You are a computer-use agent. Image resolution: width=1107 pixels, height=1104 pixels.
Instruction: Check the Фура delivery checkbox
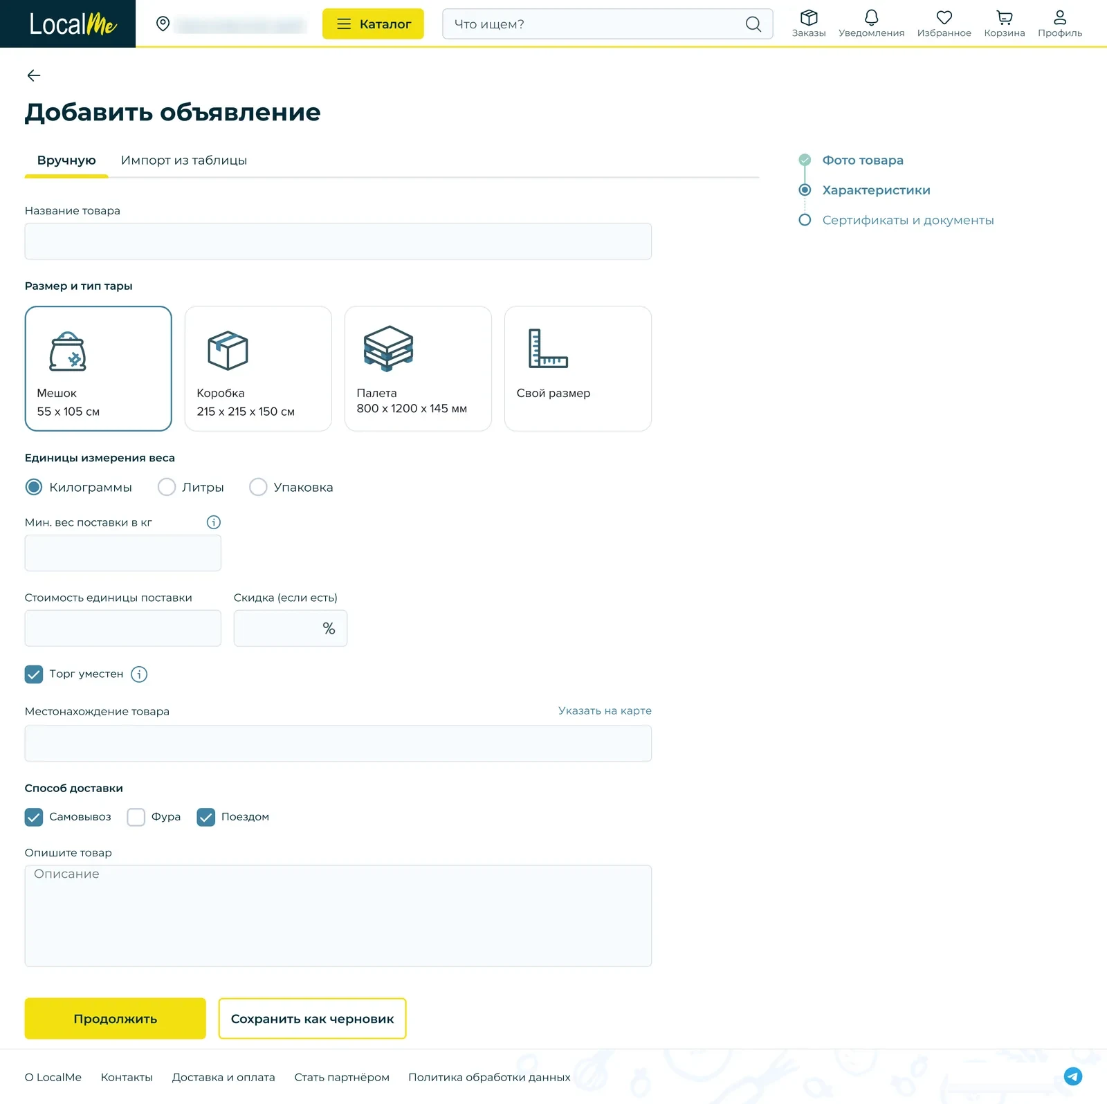click(x=136, y=817)
